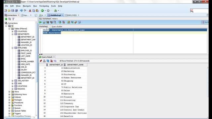Image resolution: width=212 pixels, height=119 pixels.
Task: Pin the Query Result tab
Action: pyautogui.click(x=41, y=61)
